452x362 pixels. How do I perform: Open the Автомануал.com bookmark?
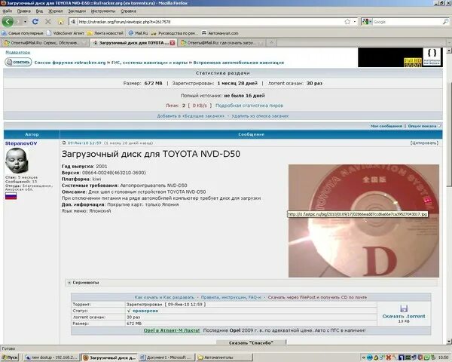tap(220, 33)
